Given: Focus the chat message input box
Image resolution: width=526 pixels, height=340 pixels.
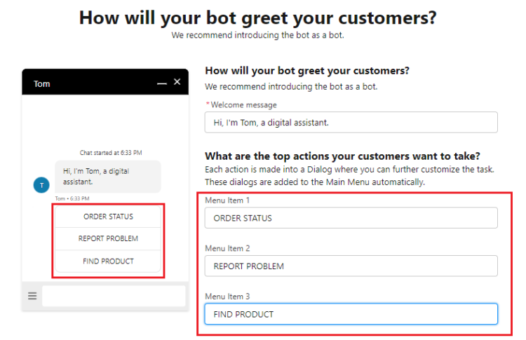Looking at the screenshot, I should point(114,296).
